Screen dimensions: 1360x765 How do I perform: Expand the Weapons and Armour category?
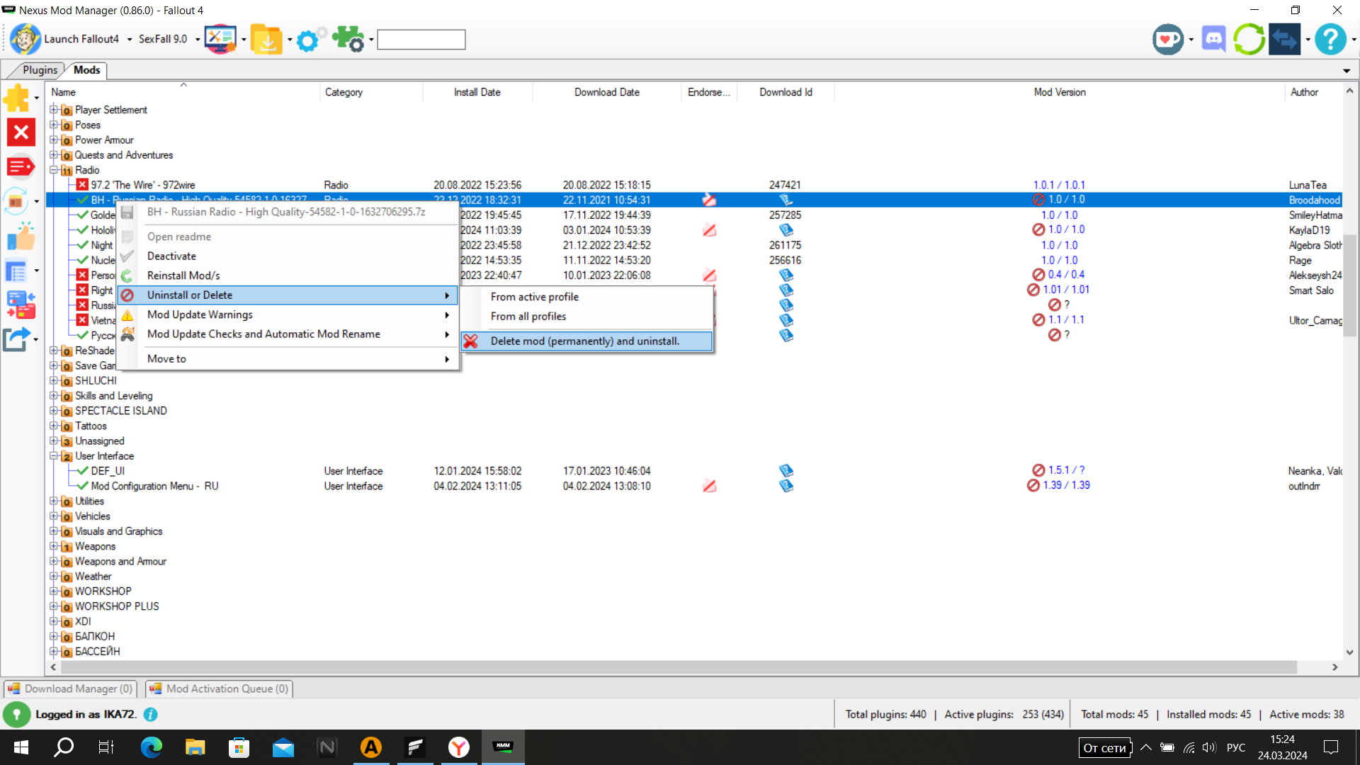(54, 561)
